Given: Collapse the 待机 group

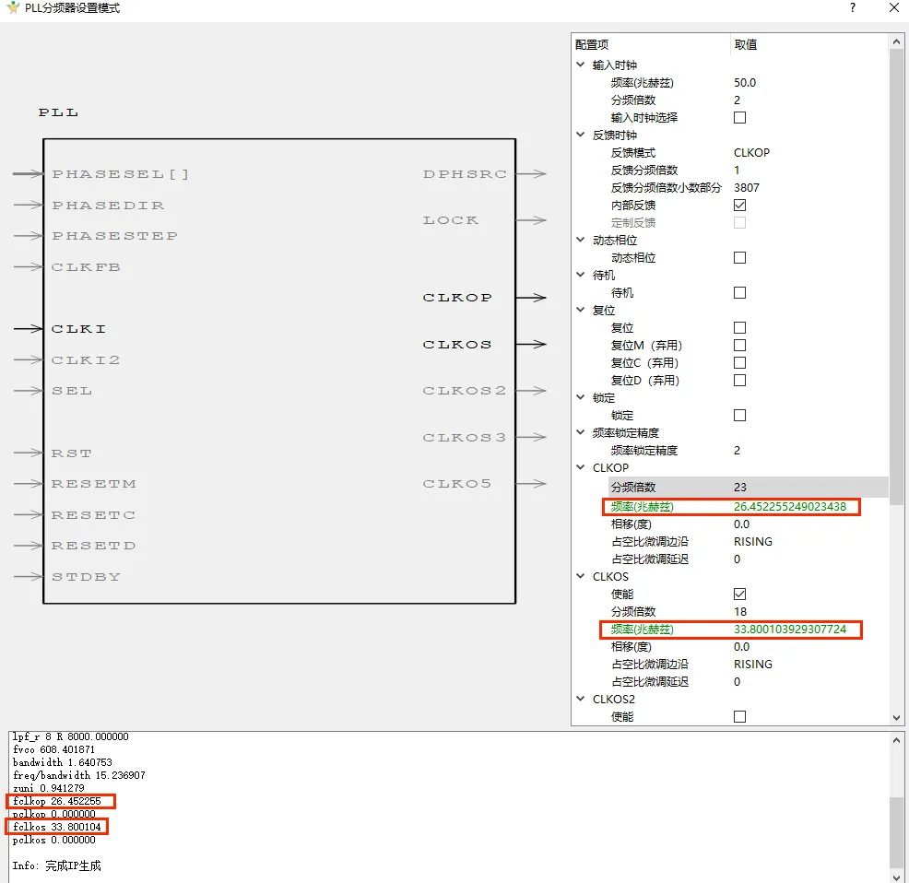Looking at the screenshot, I should [x=580, y=275].
